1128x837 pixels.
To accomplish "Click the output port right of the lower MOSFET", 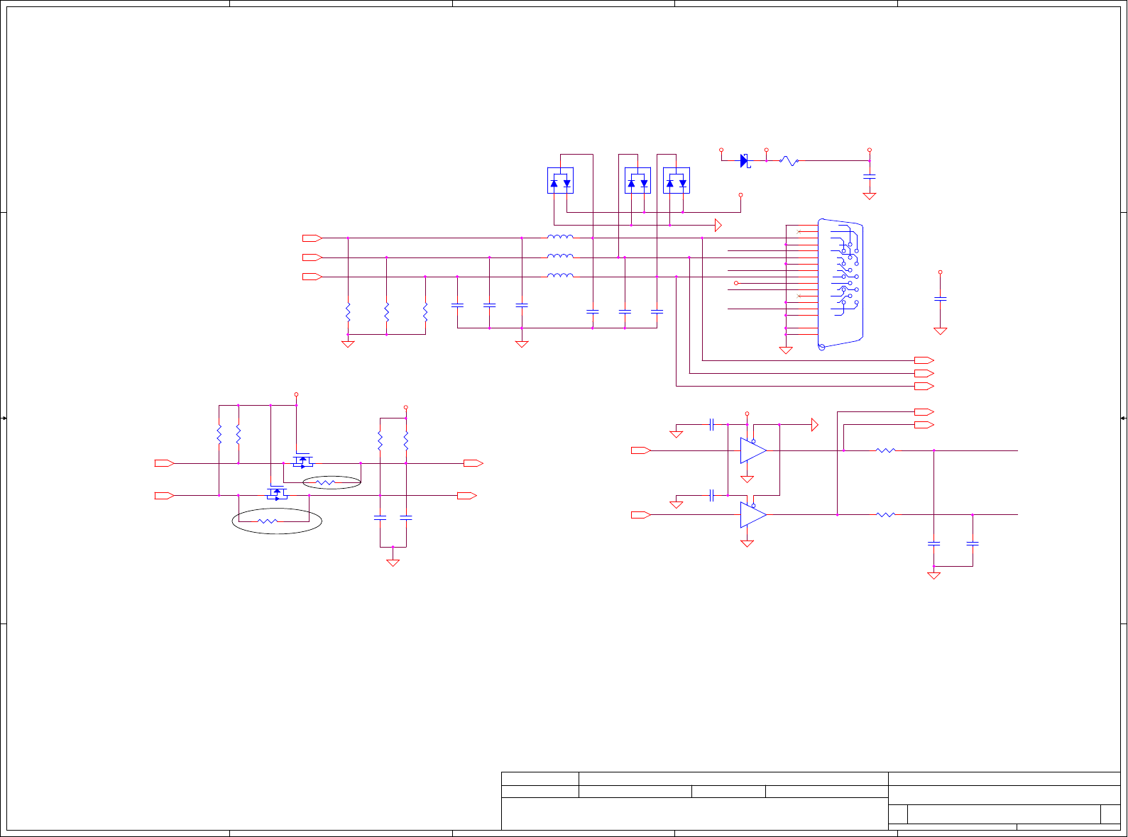I will pyautogui.click(x=467, y=496).
